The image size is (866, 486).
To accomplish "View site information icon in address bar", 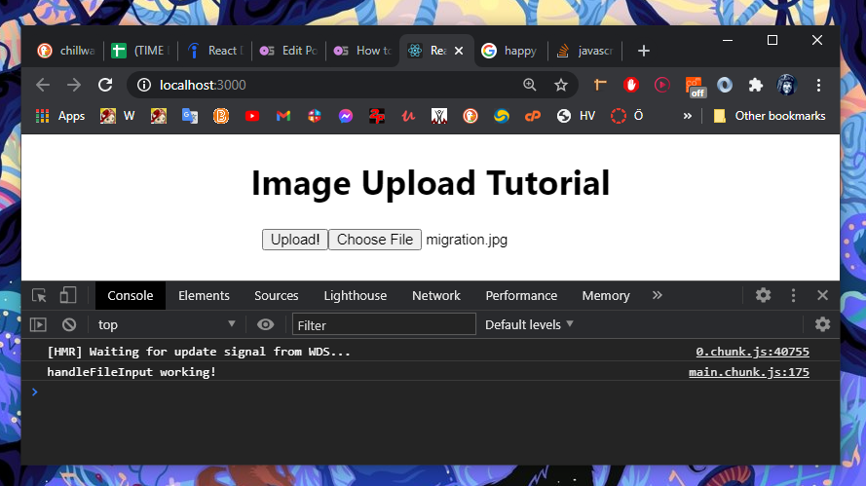I will pyautogui.click(x=144, y=85).
